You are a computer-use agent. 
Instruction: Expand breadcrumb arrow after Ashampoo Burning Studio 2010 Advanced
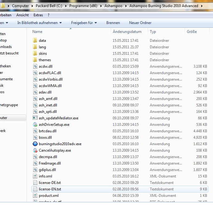[202, 6]
